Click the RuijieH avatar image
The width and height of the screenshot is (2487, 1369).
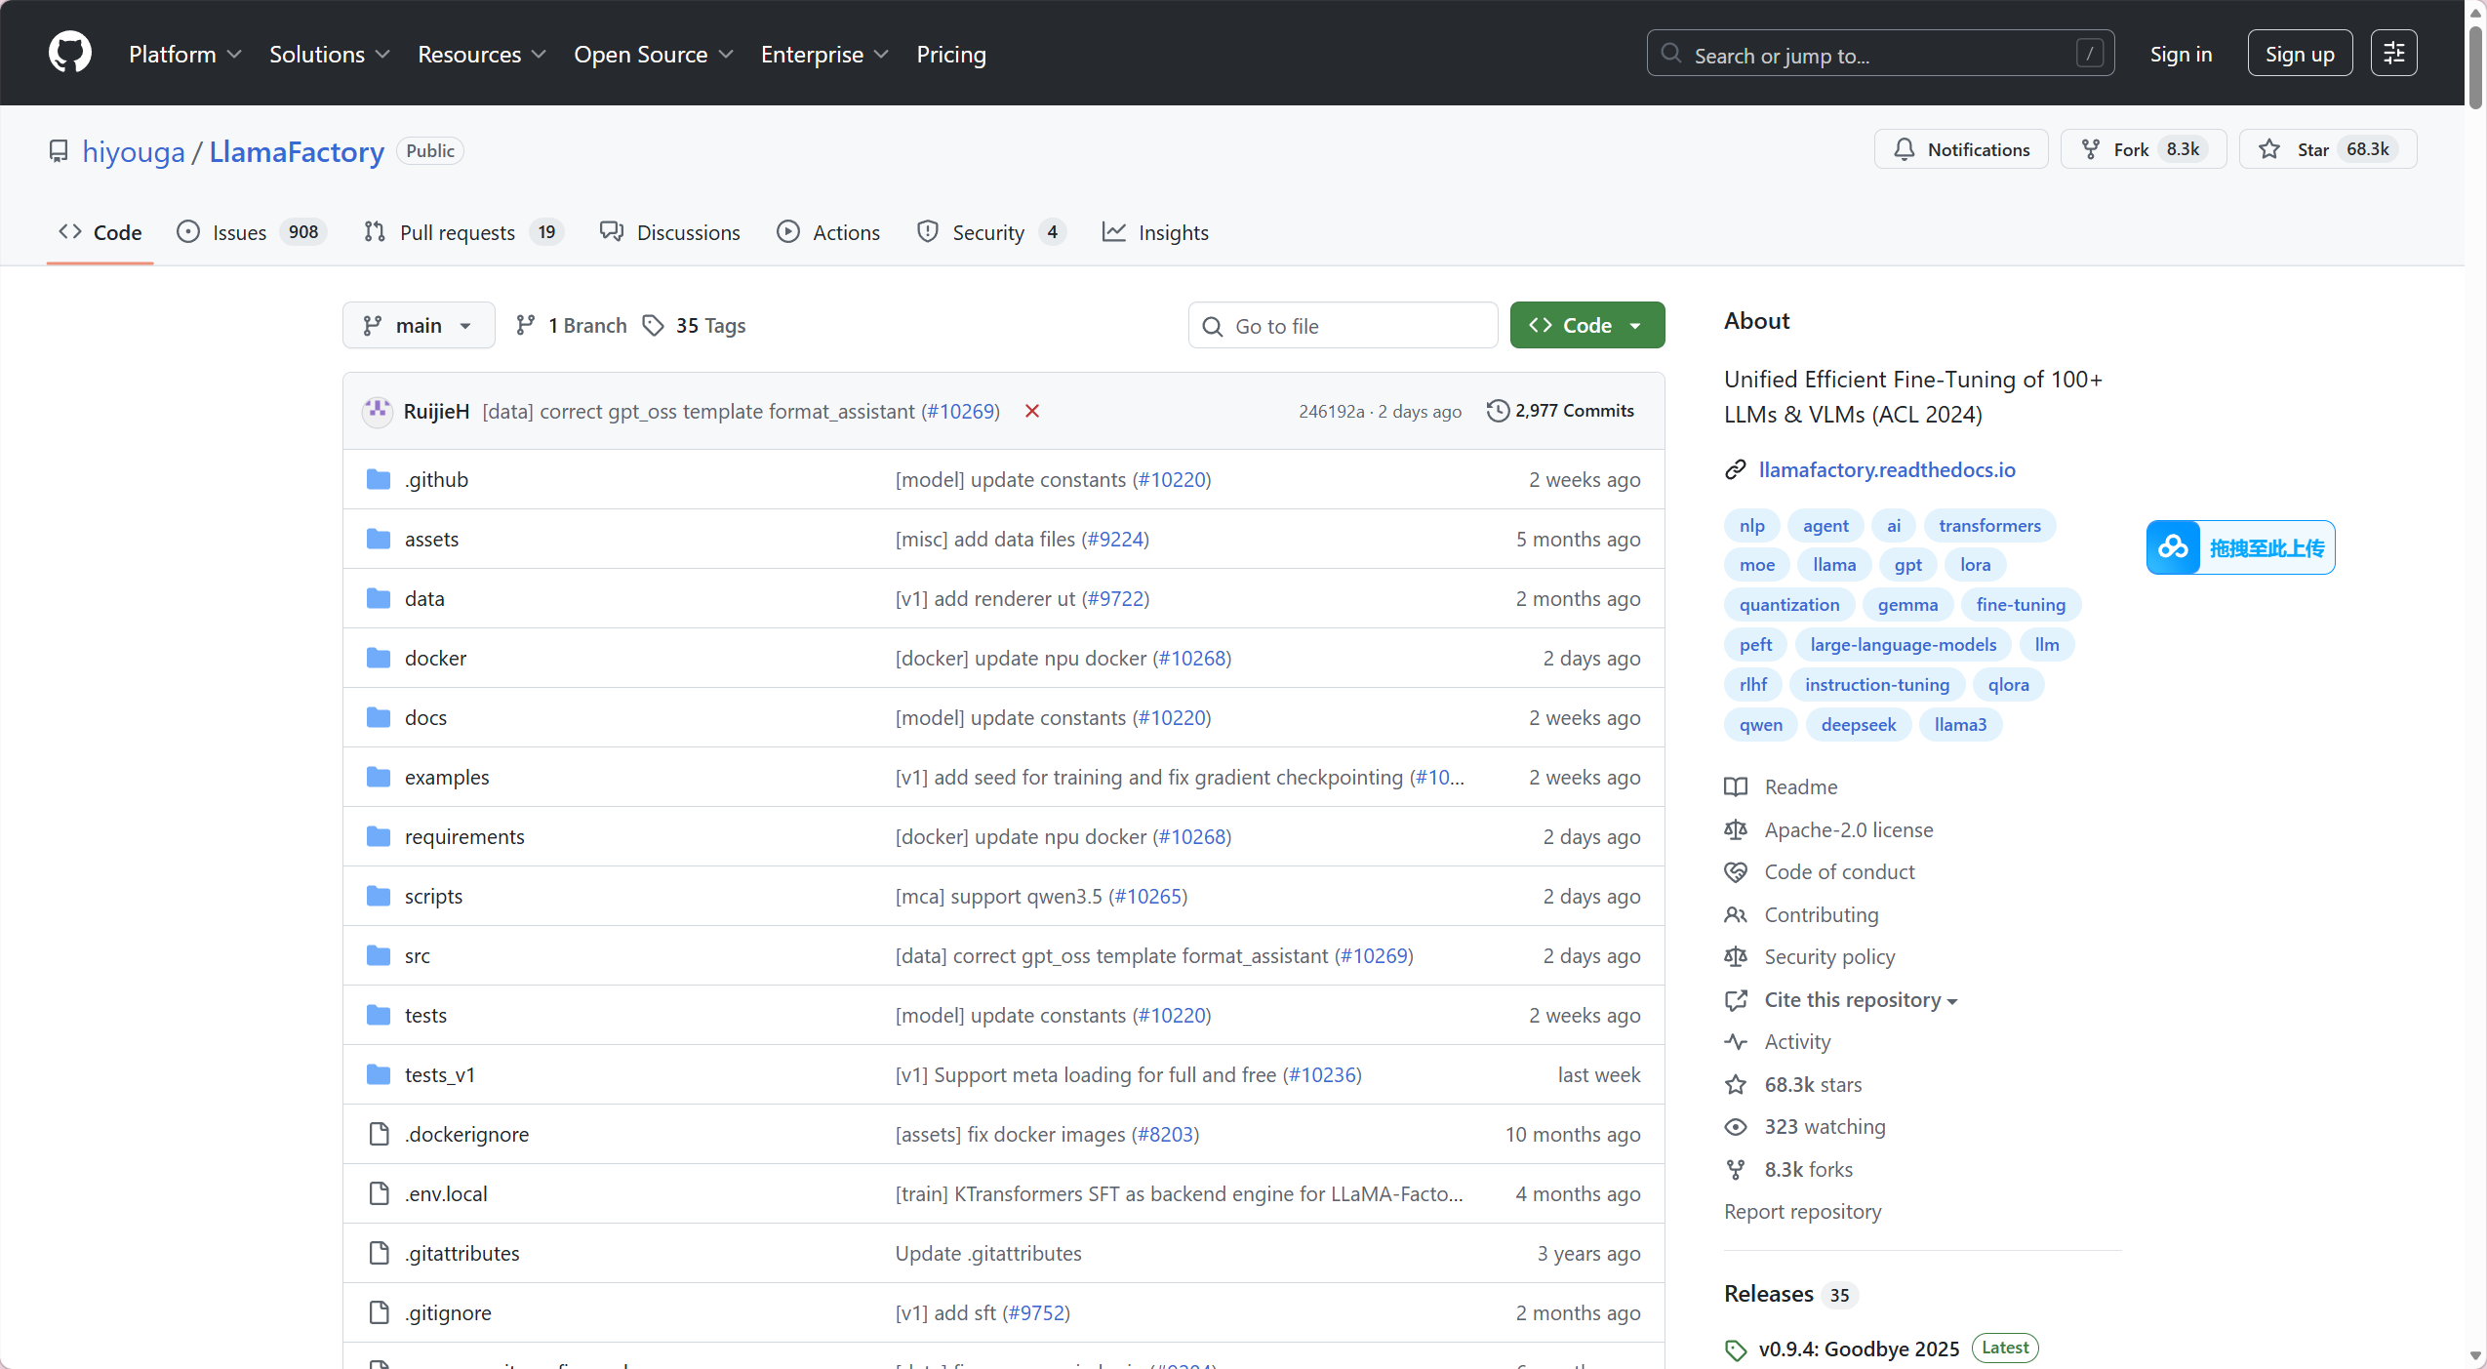point(378,411)
